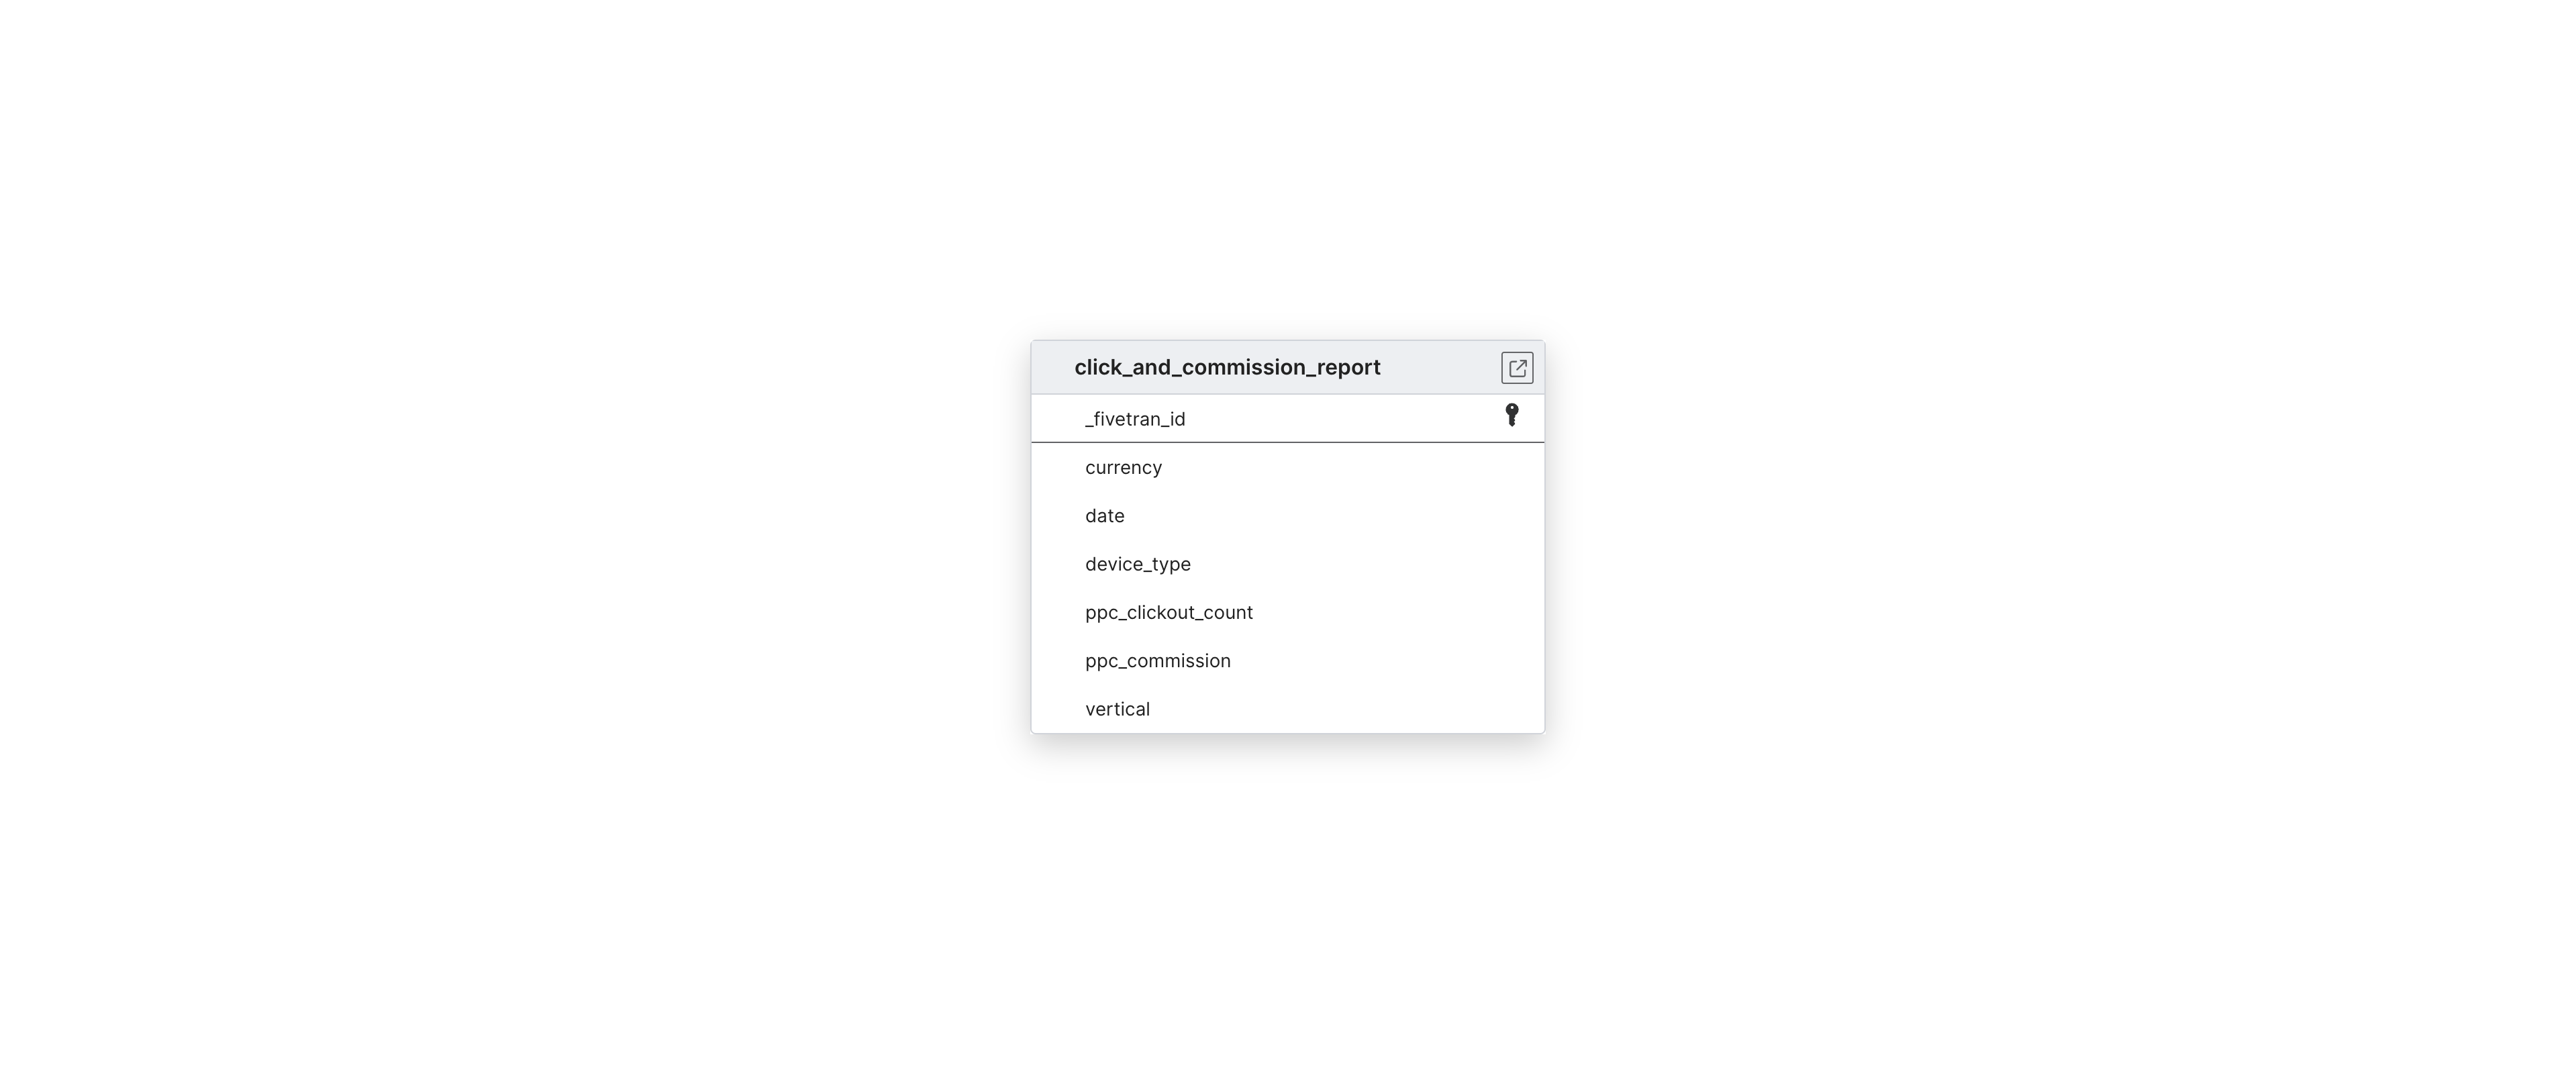Select the currency field row
The width and height of the screenshot is (2576, 1074).
(x=1288, y=467)
